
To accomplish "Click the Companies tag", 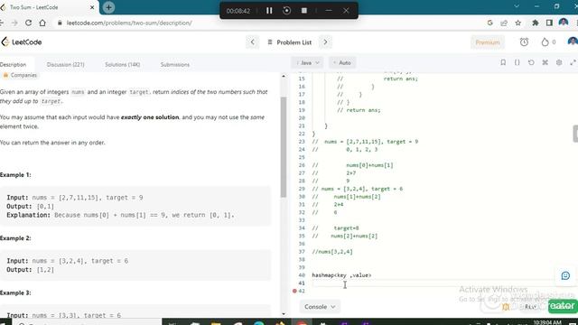I will click(20, 75).
